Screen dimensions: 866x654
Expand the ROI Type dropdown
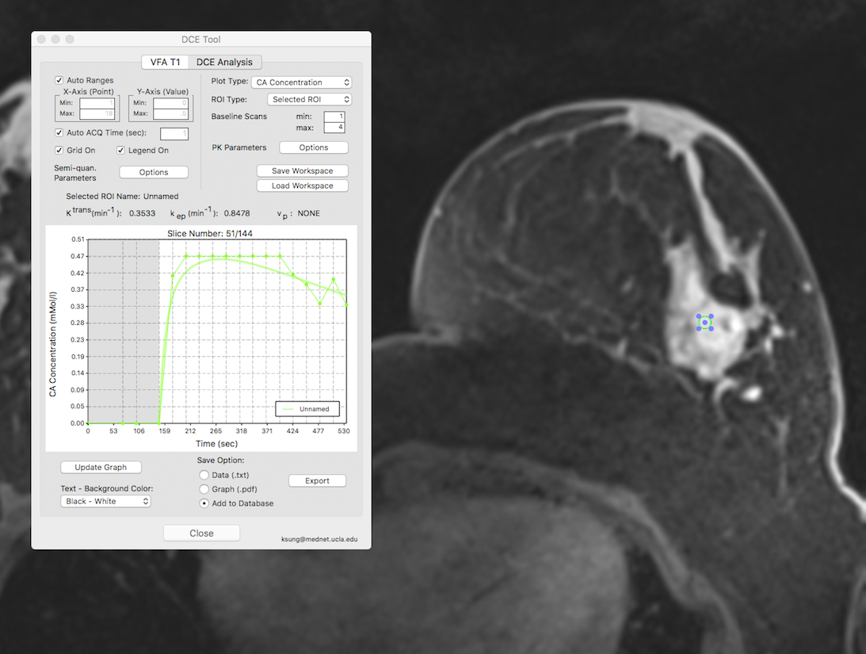pos(310,100)
